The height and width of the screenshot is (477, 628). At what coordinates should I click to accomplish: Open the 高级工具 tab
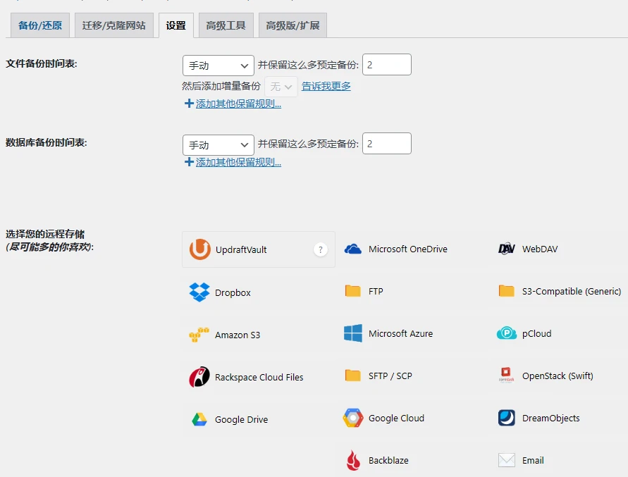tap(226, 25)
